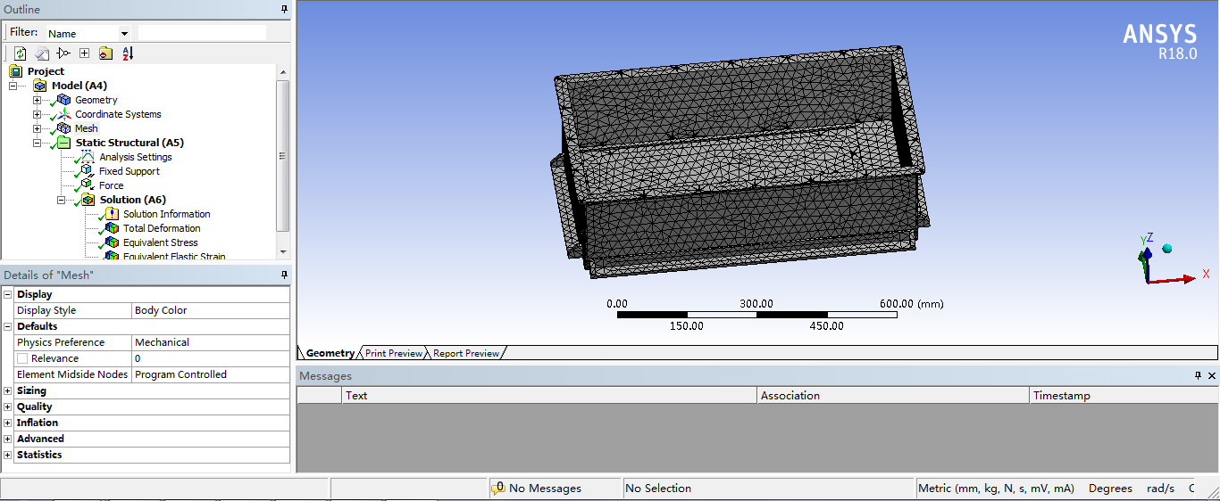Open the Filter Name dropdown
Image resolution: width=1220 pixels, height=501 pixels.
pyautogui.click(x=124, y=34)
